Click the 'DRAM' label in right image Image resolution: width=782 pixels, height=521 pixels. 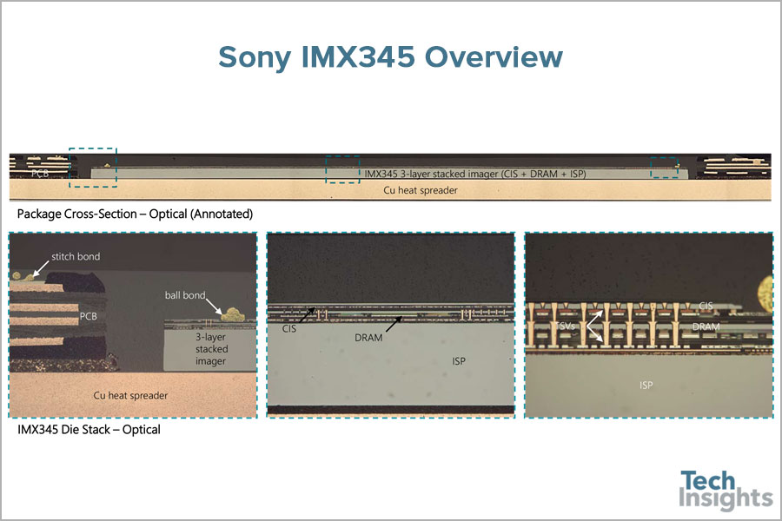tap(706, 326)
